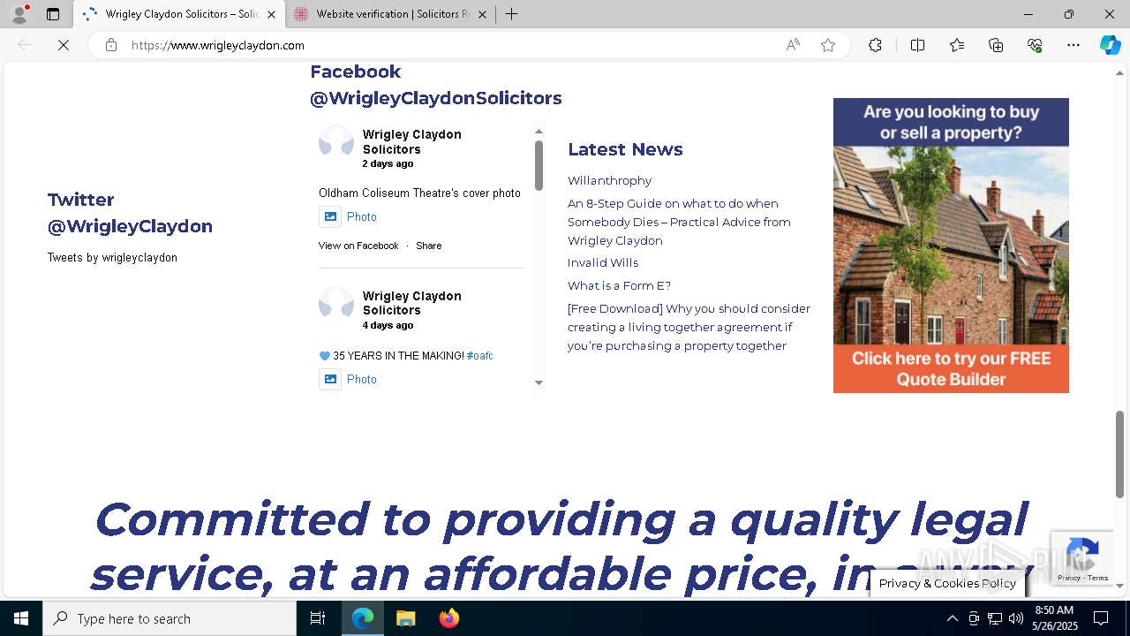Open the Invalid Wills article
This screenshot has height=636, width=1130.
603,262
